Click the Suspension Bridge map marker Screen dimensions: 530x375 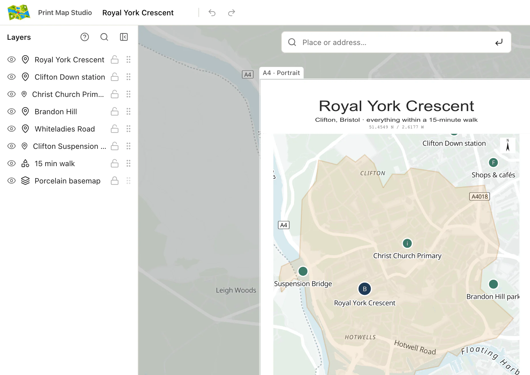point(303,271)
